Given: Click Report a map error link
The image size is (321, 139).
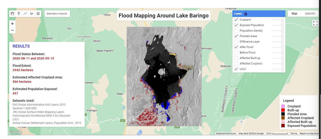Looking at the screenshot, I should point(309,134).
